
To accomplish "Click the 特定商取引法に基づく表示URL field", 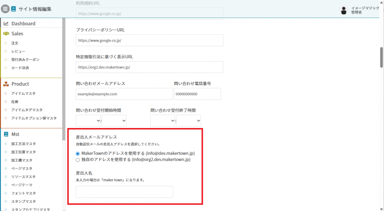I will [149, 67].
